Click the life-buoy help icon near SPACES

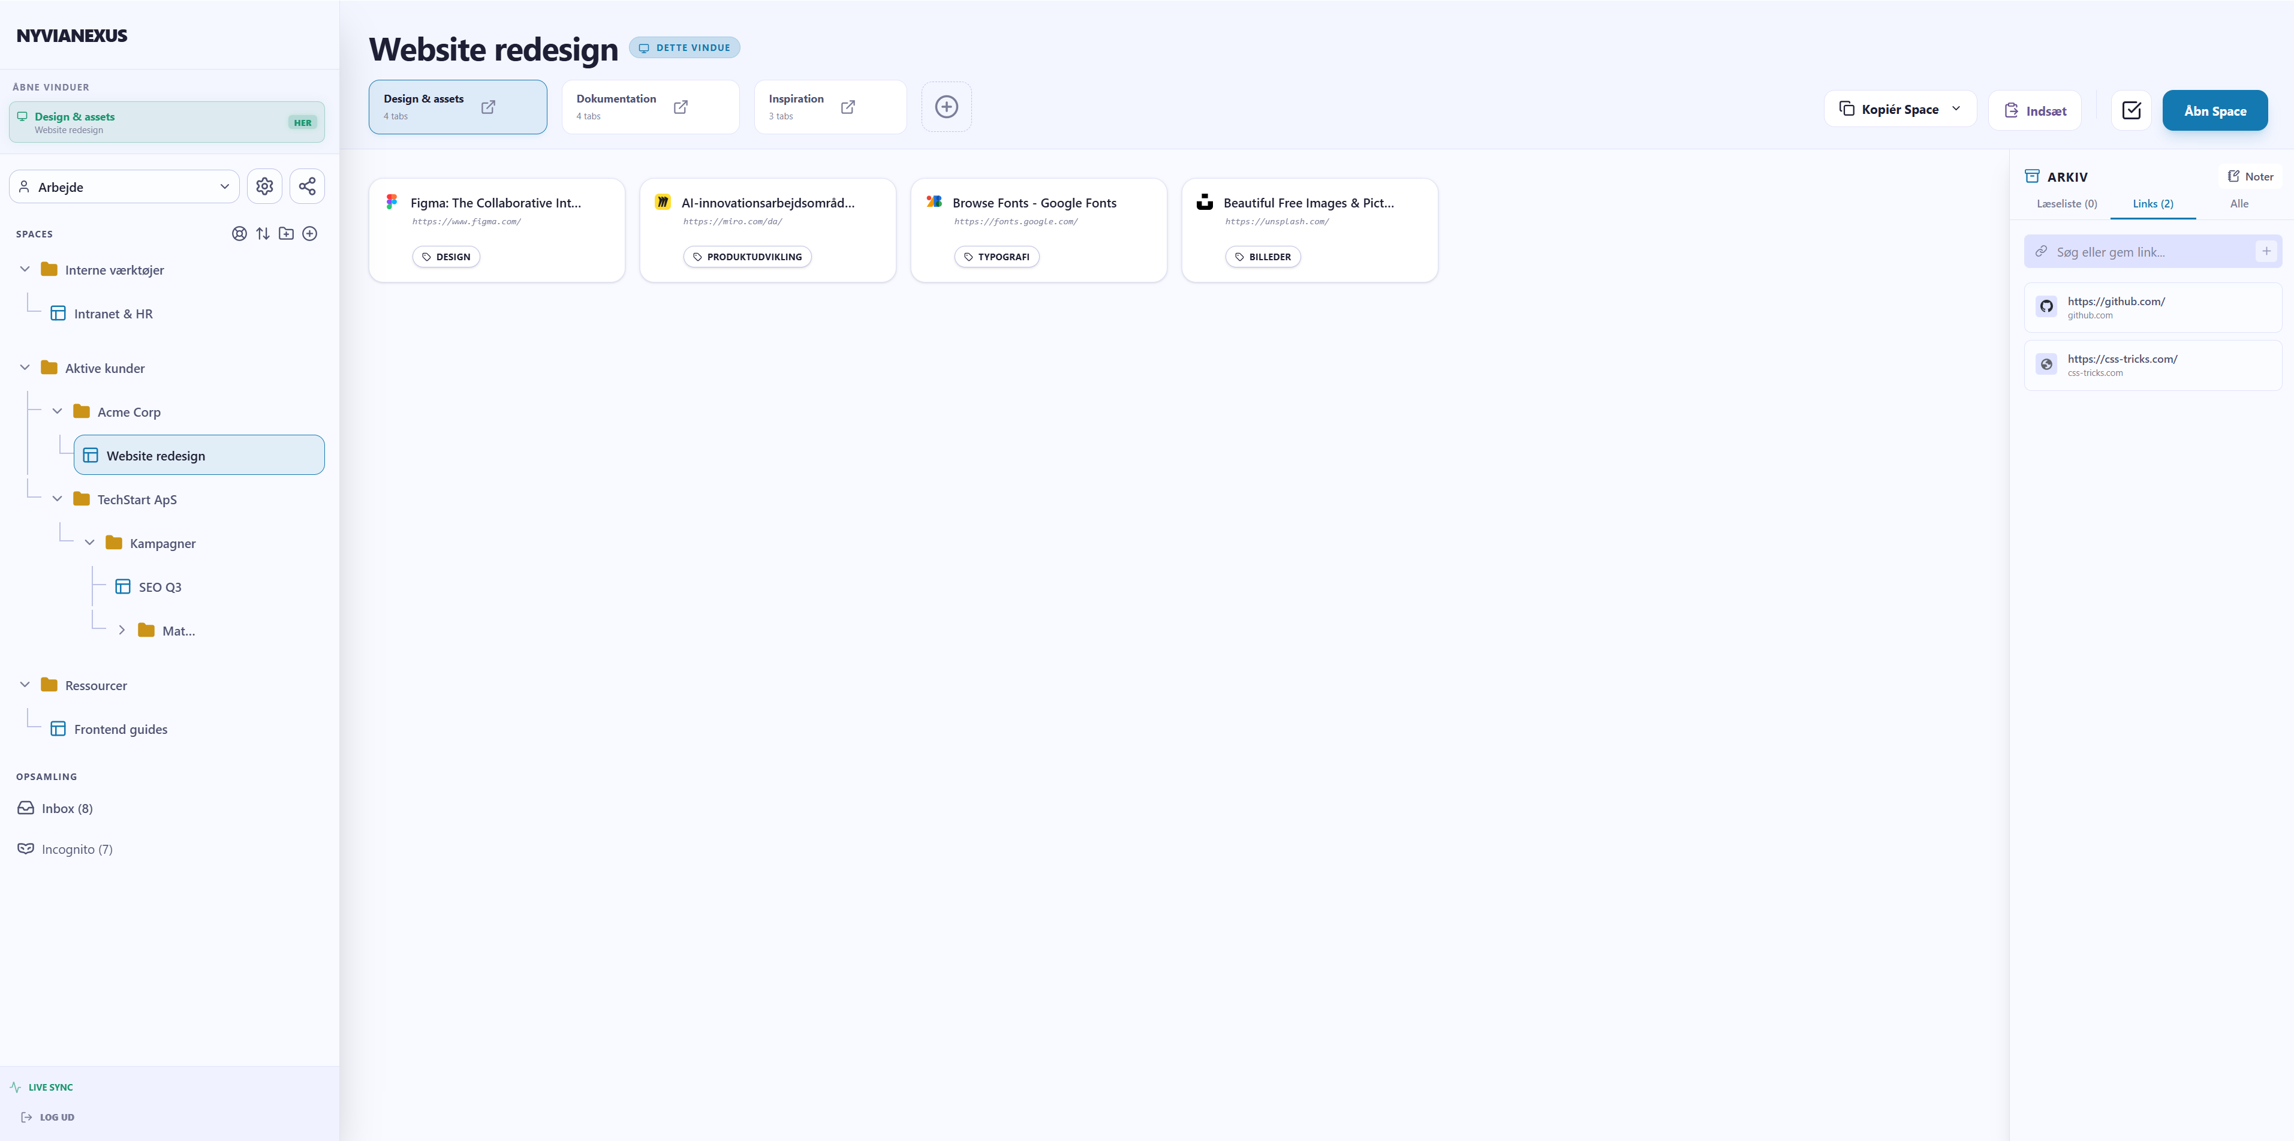point(239,233)
